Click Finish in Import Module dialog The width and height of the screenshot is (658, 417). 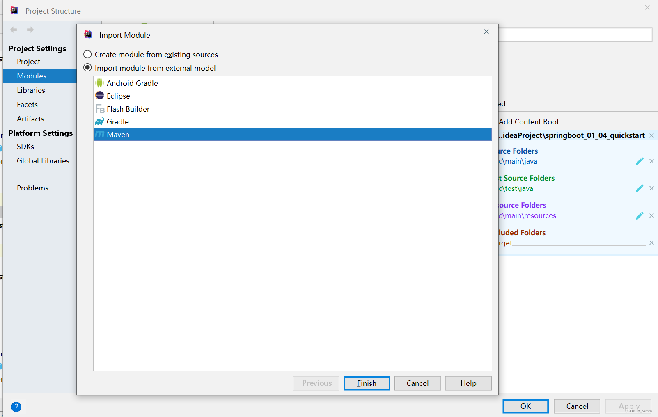tap(367, 383)
